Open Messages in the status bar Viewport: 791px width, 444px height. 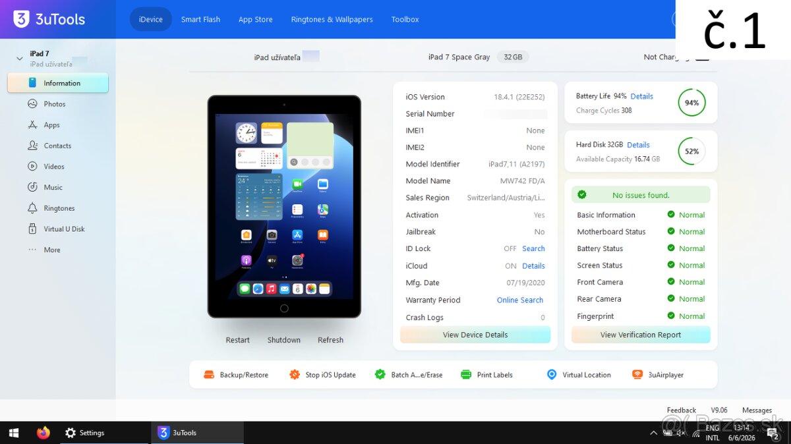tap(757, 410)
